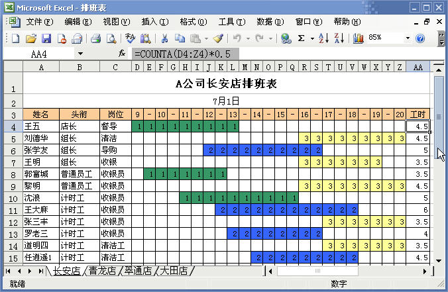Click the Cut scissors icon
Image resolution: width=448 pixels, height=292 pixels.
164,38
